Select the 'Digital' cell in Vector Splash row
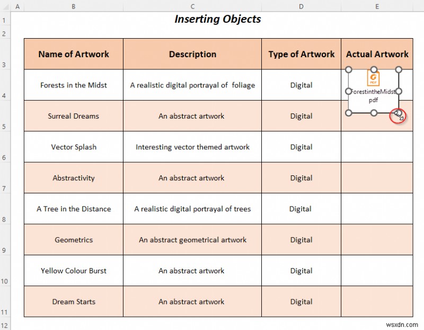The image size is (424, 330). 301,147
